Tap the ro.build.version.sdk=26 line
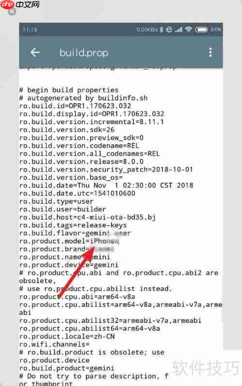The image size is (242, 386). (x=67, y=130)
